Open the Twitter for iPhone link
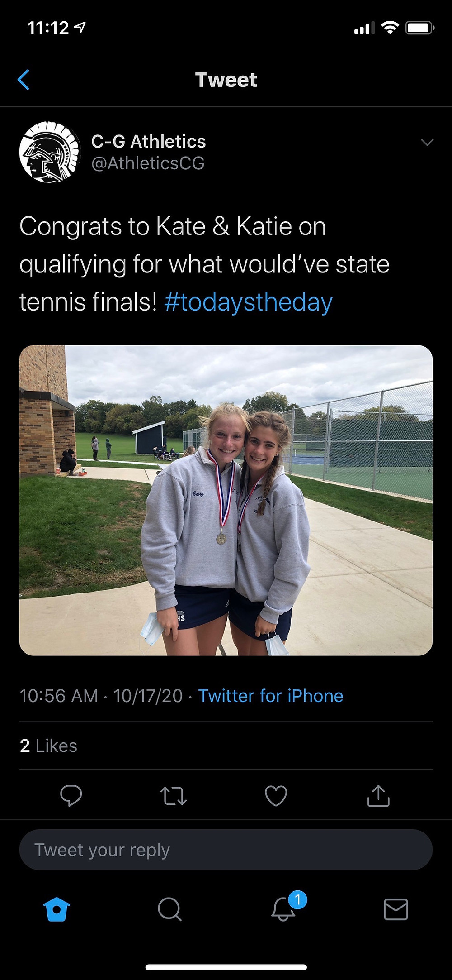Screen dimensions: 452x980 (x=271, y=696)
